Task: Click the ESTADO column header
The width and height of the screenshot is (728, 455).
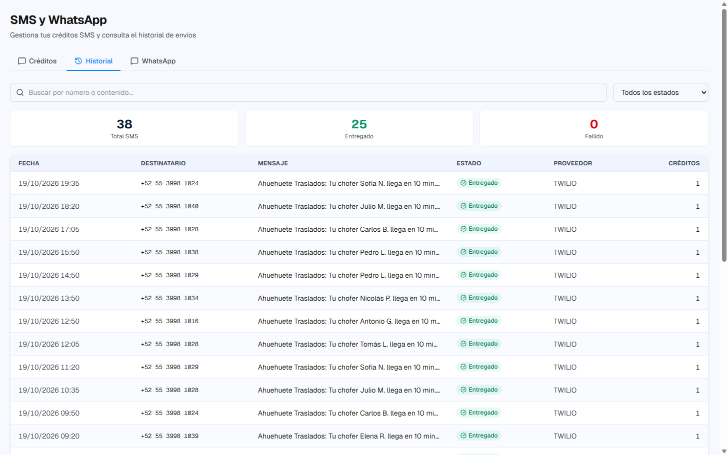Action: click(x=468, y=163)
